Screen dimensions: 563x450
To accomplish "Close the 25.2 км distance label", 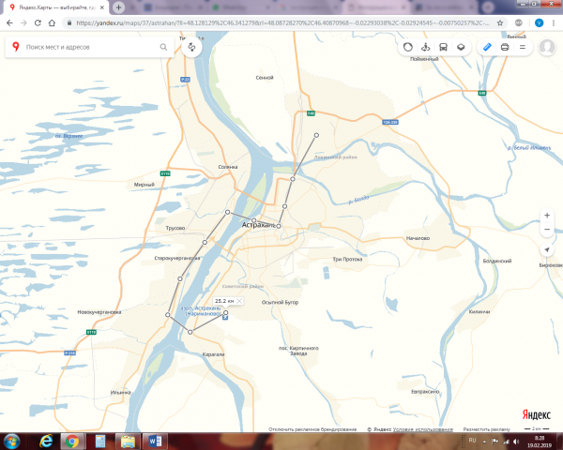I will (x=239, y=300).
